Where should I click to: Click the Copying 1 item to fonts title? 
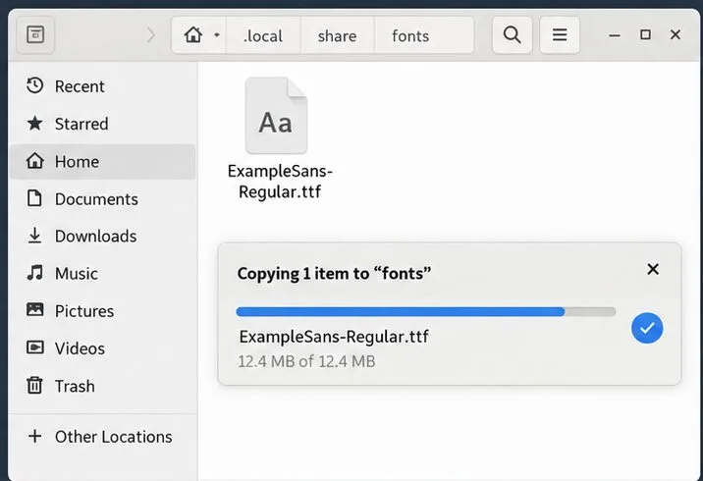point(334,274)
